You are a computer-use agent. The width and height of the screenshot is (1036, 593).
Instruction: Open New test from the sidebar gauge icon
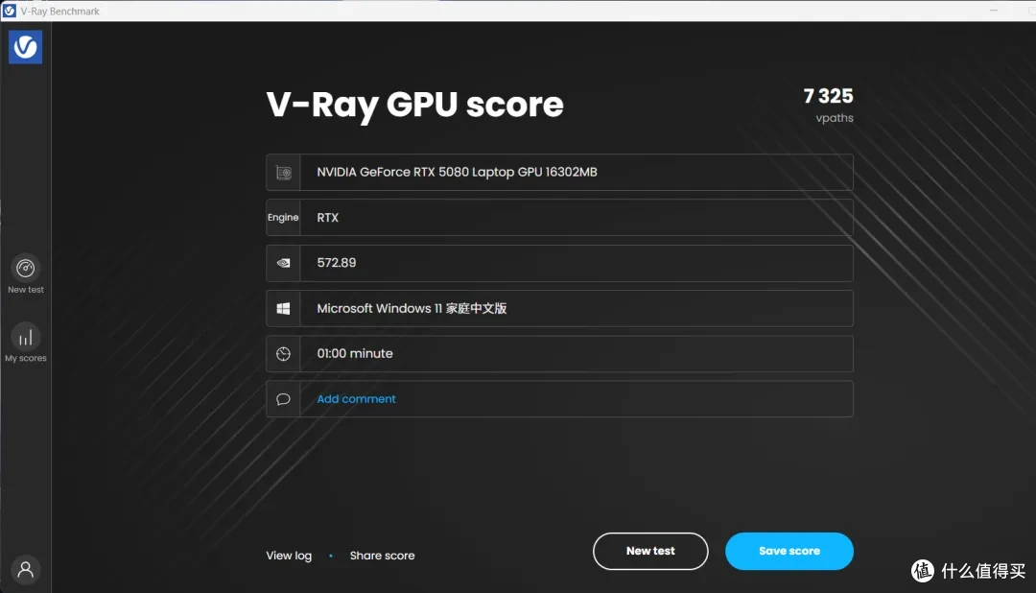pos(26,269)
